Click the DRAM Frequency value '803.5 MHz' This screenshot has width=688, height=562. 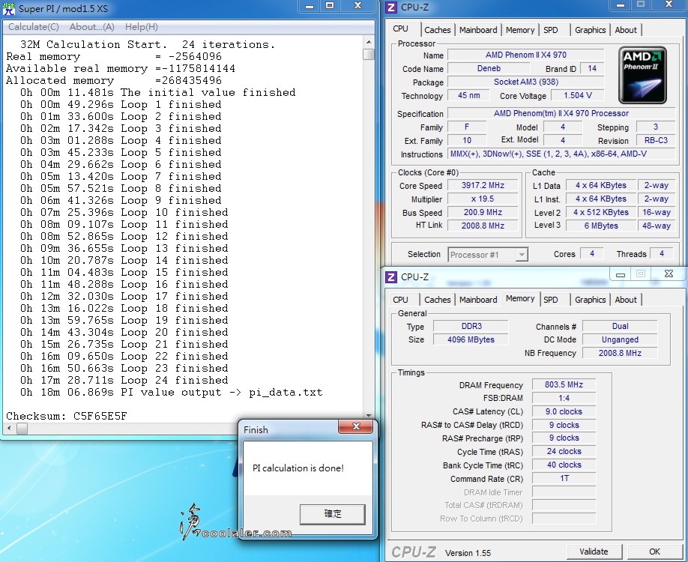coord(564,384)
